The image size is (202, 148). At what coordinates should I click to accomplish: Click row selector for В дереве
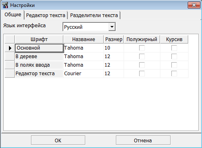10,57
